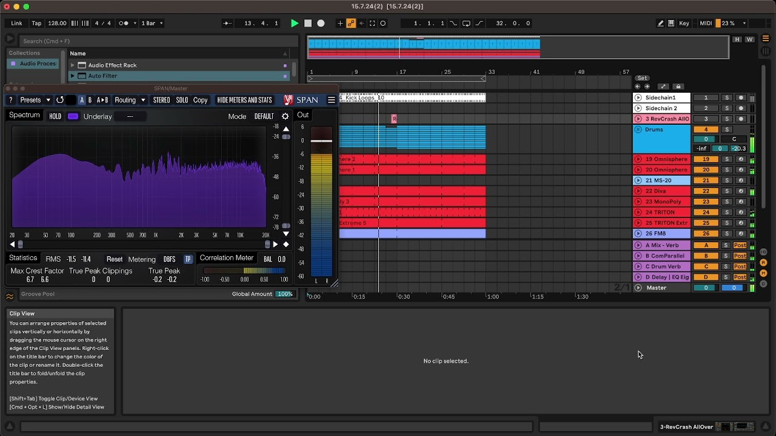
Task: Open the SPAN Routing dropdown
Action: 130,100
